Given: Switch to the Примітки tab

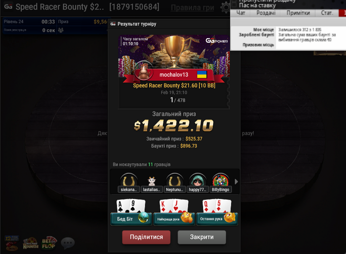Looking at the screenshot, I should 298,13.
